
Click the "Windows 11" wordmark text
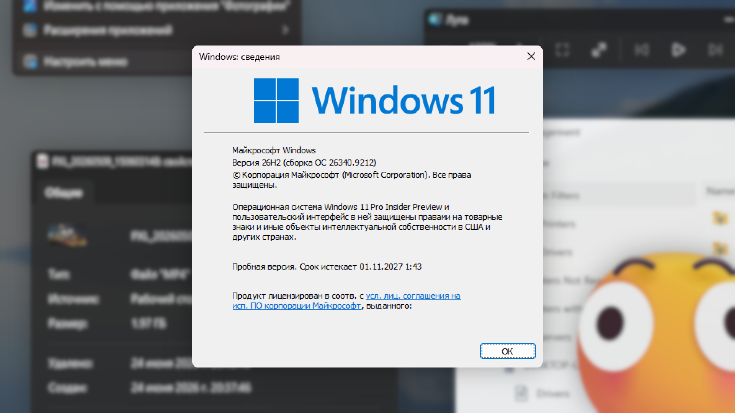(404, 101)
